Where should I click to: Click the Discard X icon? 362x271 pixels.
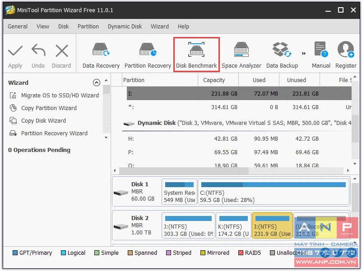pos(62,51)
